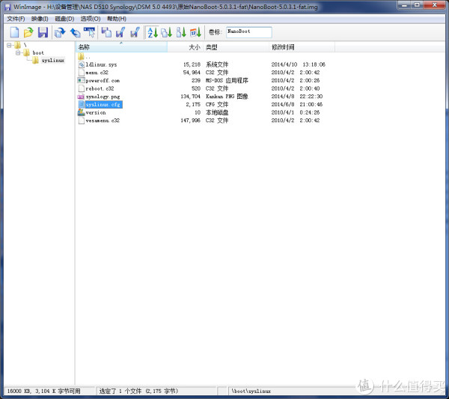The width and height of the screenshot is (449, 399).
Task: Click the last blue checkmark toolbar icon
Action: (x=135, y=32)
